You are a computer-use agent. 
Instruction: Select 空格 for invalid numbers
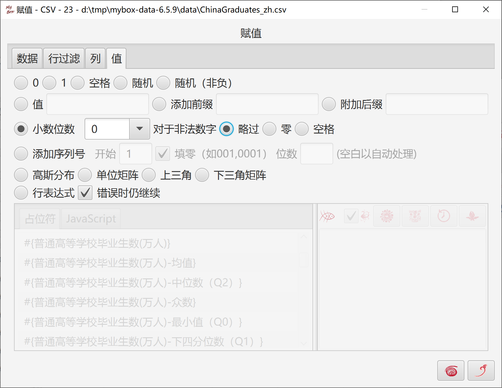[x=302, y=129]
